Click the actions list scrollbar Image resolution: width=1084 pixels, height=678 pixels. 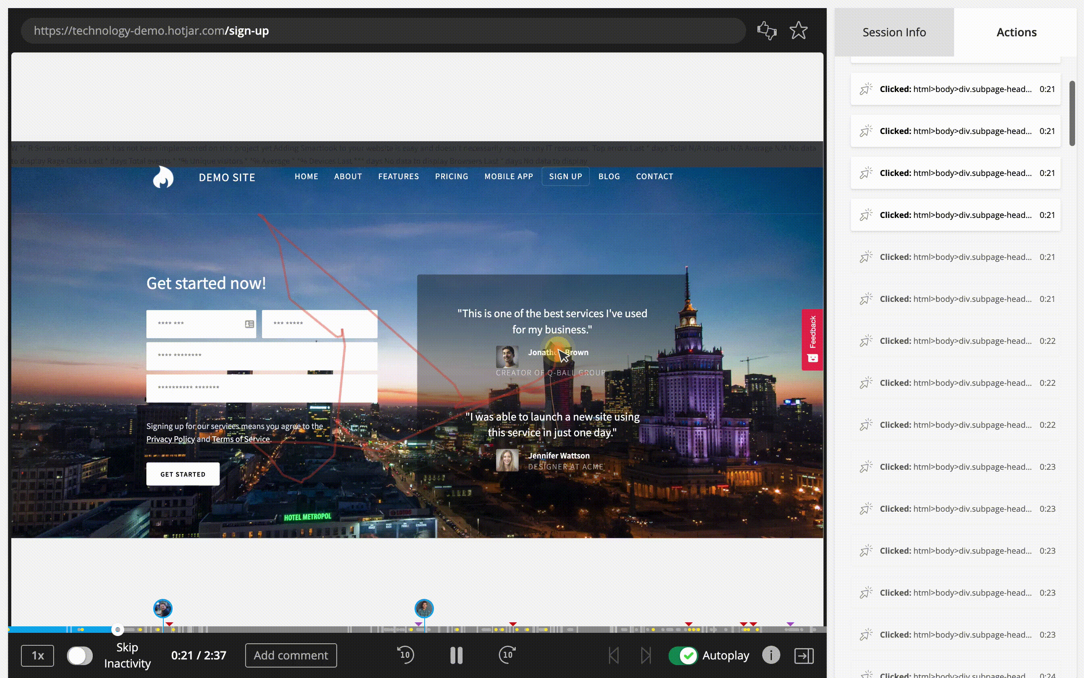click(1071, 113)
